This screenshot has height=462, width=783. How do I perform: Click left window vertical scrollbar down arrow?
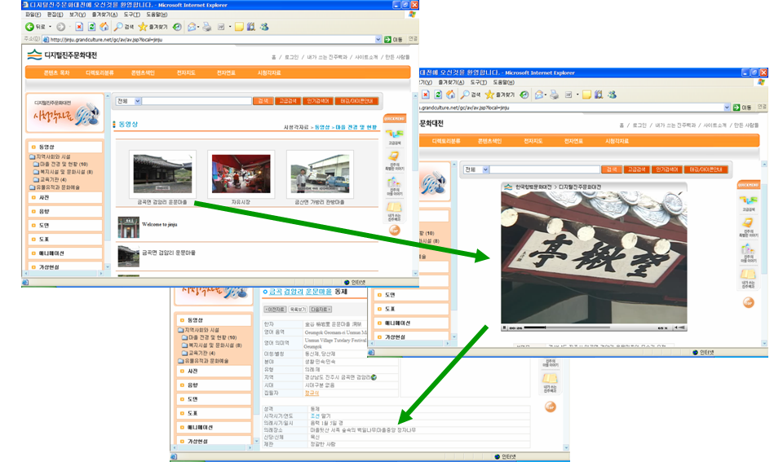point(415,274)
